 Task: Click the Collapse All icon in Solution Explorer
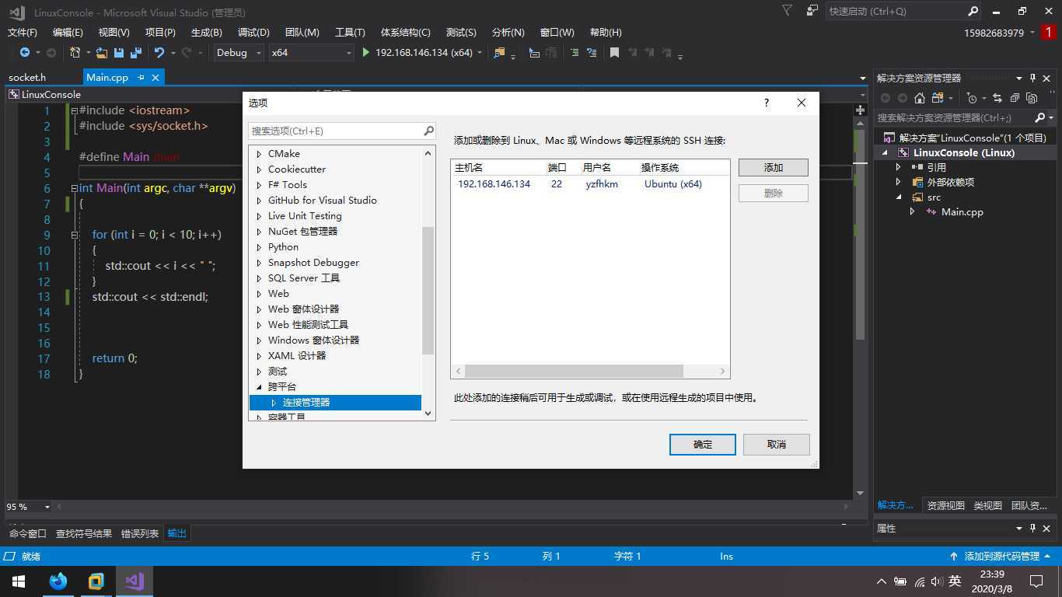click(1015, 98)
